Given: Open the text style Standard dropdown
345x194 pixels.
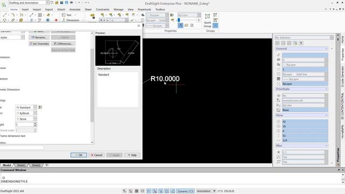Looking at the screenshot, I should click(x=34, y=107).
